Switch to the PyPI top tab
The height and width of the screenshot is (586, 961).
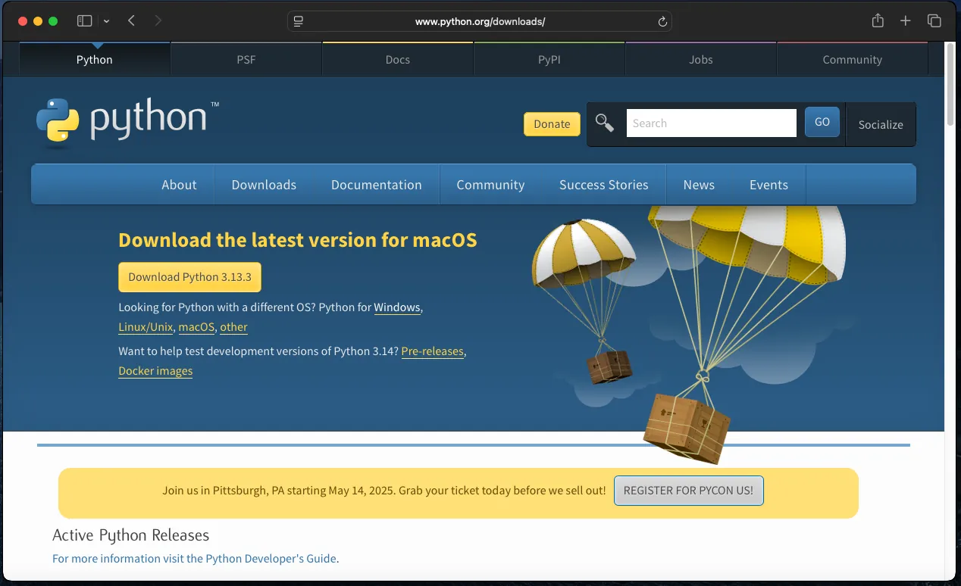549,60
